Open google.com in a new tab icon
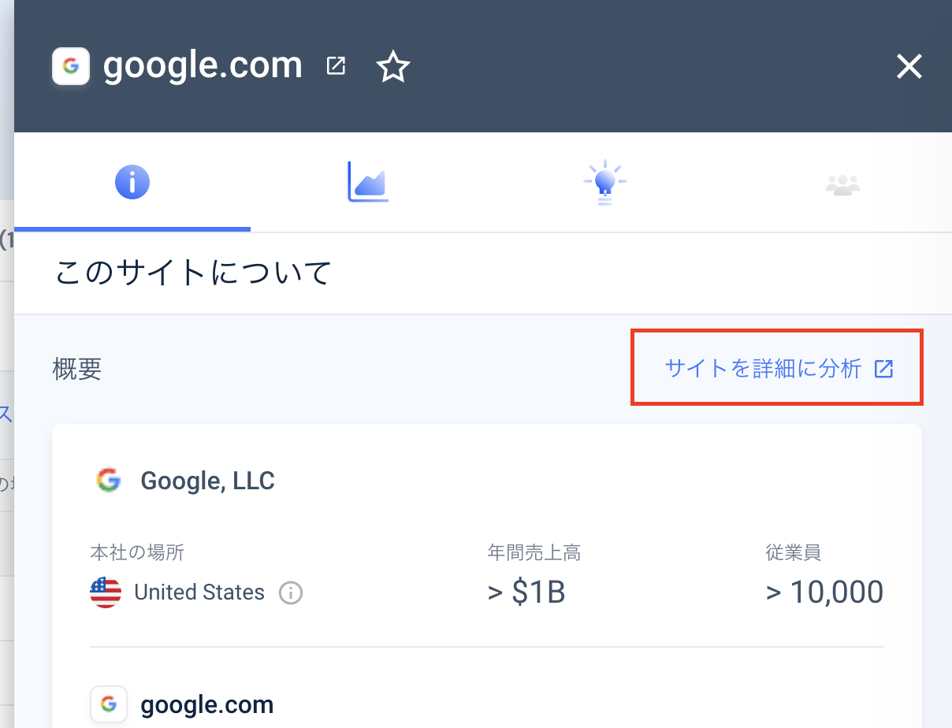 pyautogui.click(x=336, y=66)
